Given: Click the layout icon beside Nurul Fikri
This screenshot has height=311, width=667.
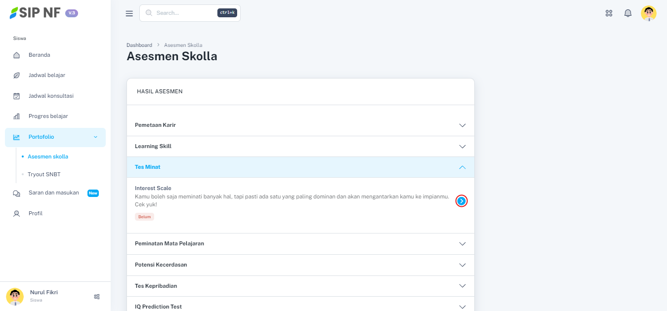Looking at the screenshot, I should pos(97,297).
